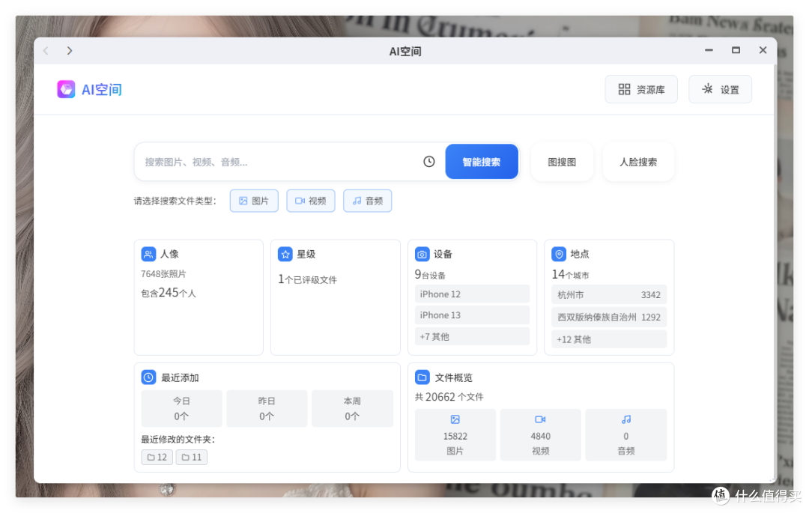Switch to 人脸搜索 search mode
809x513 pixels.
click(x=638, y=162)
